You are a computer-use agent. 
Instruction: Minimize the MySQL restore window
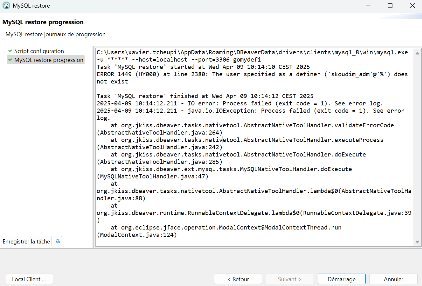(368, 6)
